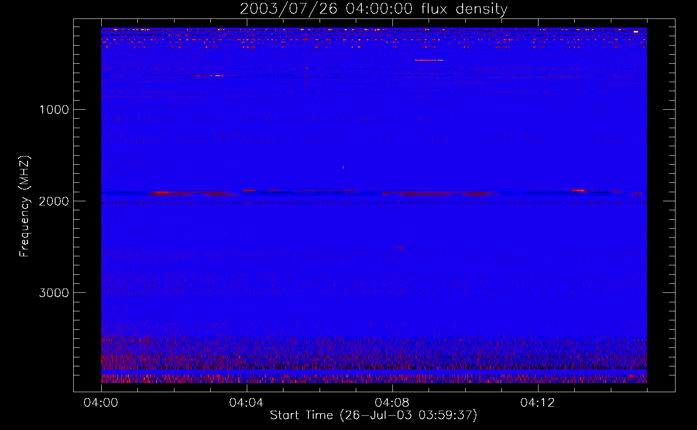Click the '2000' frequency axis label
Viewport: 697px width, 430px height.
[54, 201]
